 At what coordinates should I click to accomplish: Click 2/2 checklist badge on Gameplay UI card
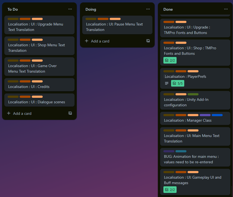point(170,190)
